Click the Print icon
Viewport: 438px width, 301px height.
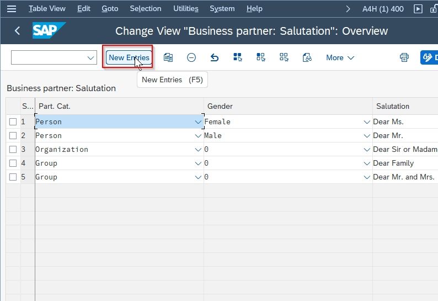[404, 57]
